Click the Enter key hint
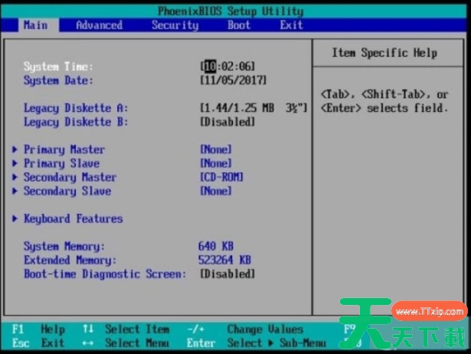The height and width of the screenshot is (354, 471). [x=201, y=343]
